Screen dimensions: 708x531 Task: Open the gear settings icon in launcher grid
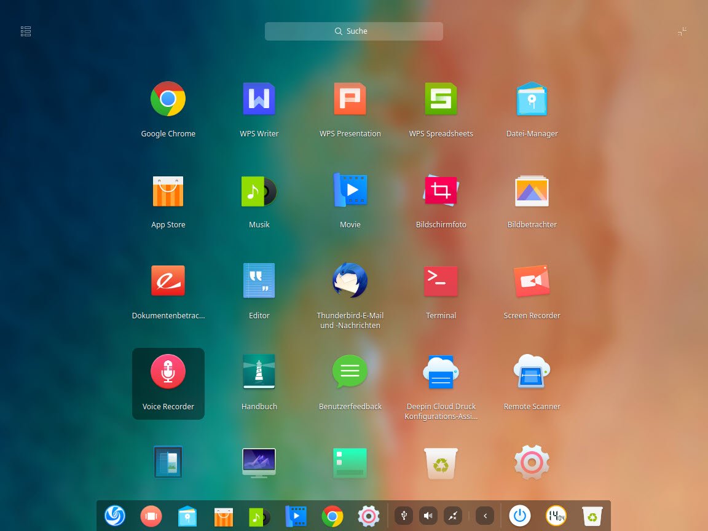(x=532, y=462)
